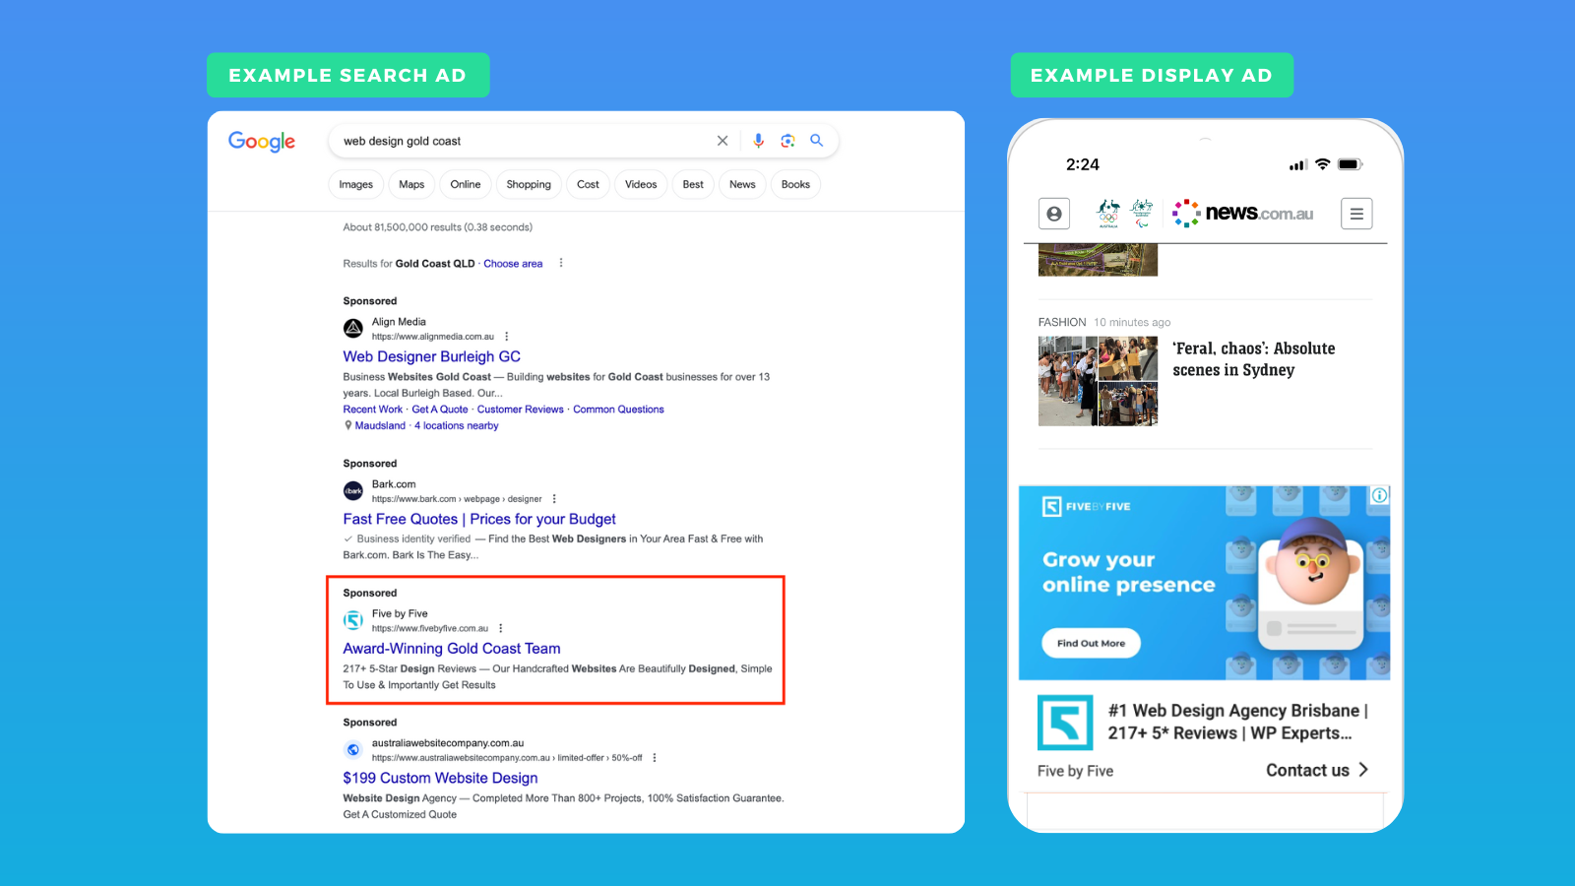Open ad options dots for australiawebsitecompany URL

tap(655, 758)
